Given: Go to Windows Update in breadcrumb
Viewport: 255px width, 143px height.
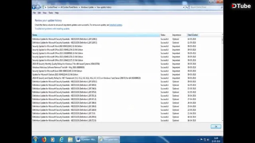Looking at the screenshot, I should [x=87, y=7].
